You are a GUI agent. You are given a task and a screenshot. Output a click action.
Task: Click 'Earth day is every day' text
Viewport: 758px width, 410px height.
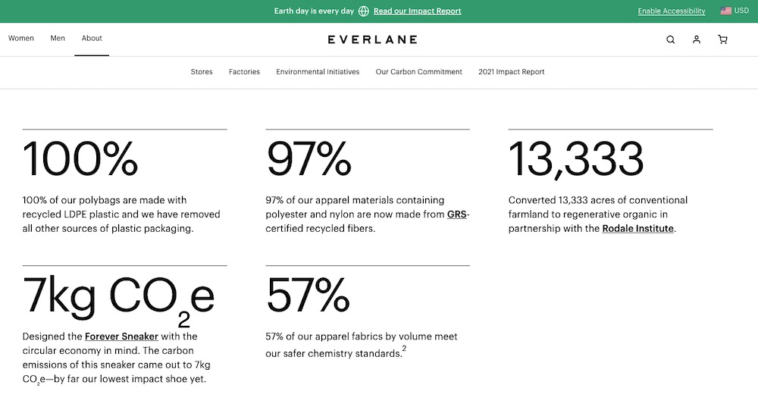coord(315,11)
